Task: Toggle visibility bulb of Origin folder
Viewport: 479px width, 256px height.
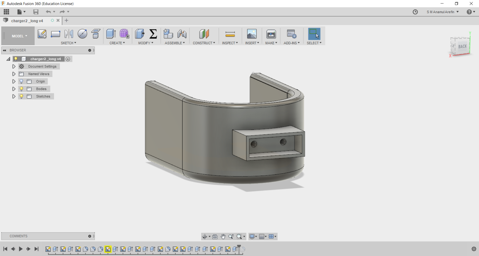Action: click(21, 81)
